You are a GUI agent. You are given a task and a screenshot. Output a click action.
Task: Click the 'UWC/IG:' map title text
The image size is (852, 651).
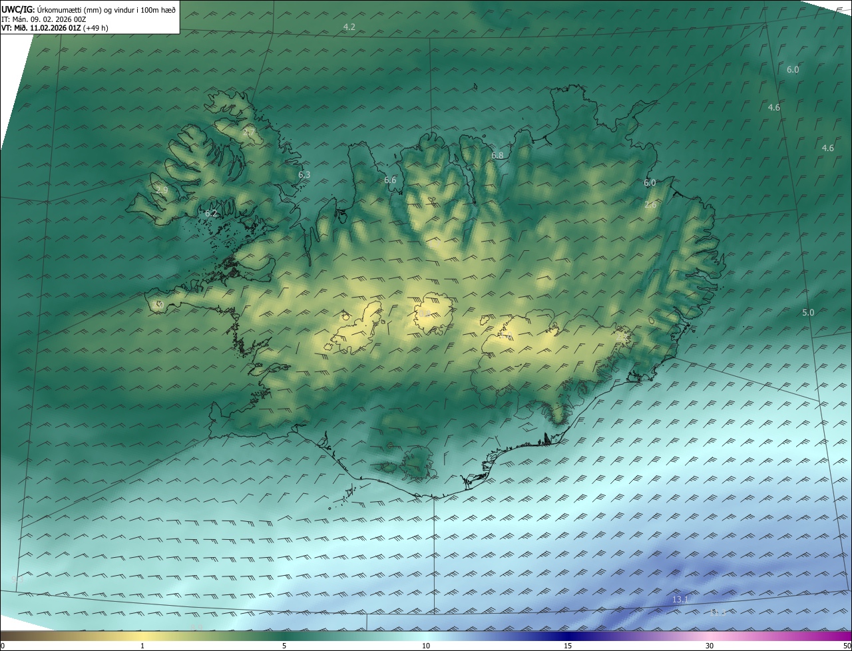click(17, 10)
